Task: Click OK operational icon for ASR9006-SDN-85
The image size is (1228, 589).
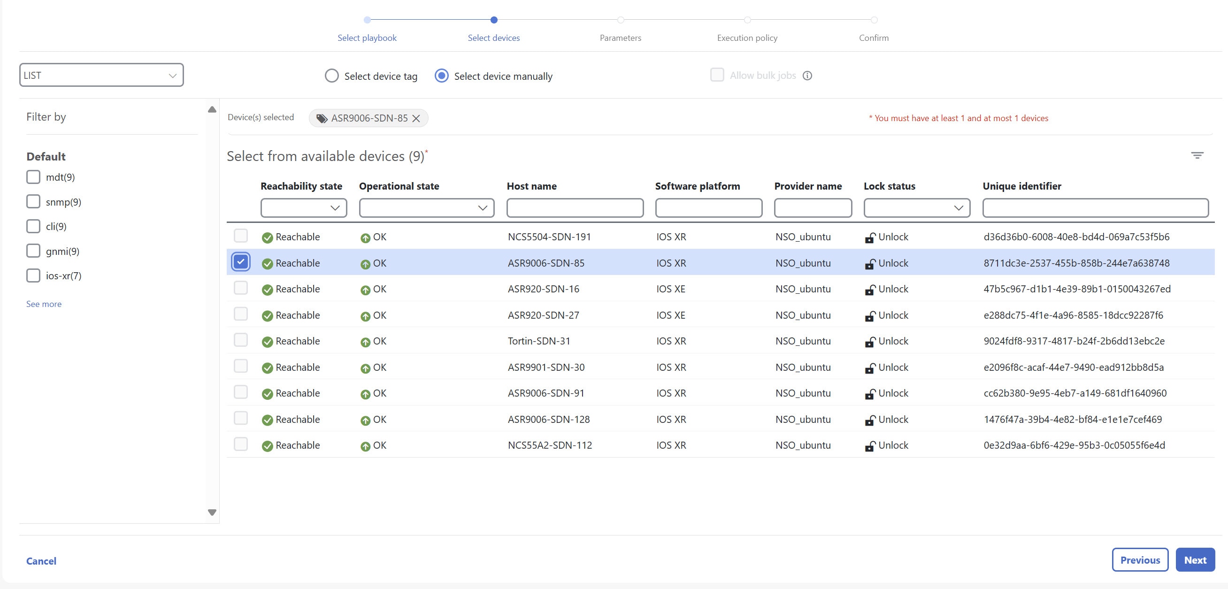Action: (x=365, y=264)
